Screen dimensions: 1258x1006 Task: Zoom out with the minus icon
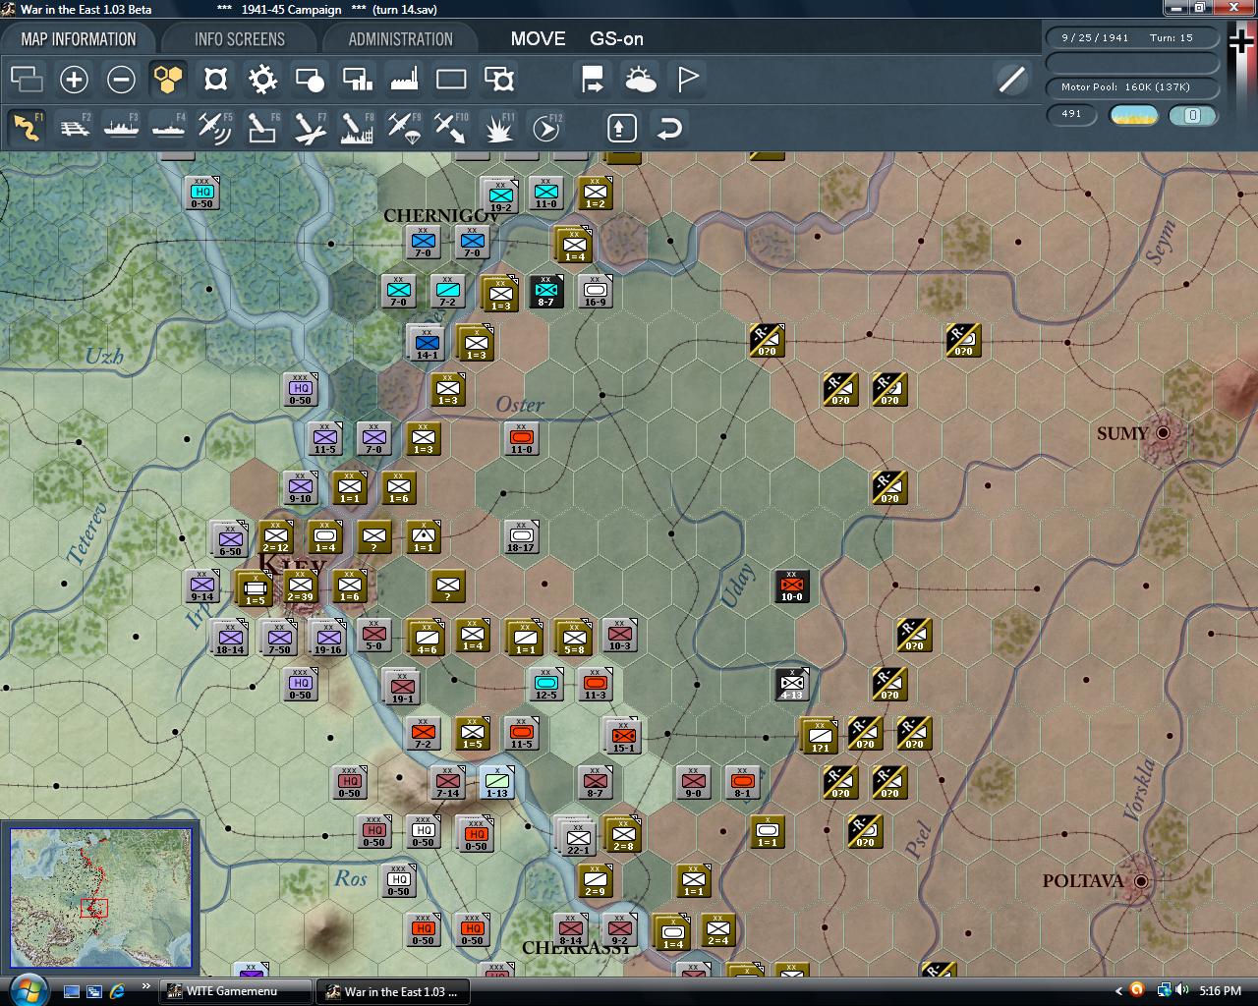(121, 79)
